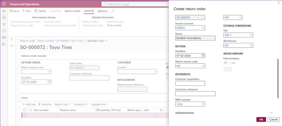282x126 pixels.
Task: Select all rows radio in grid header
Action: 25,110
